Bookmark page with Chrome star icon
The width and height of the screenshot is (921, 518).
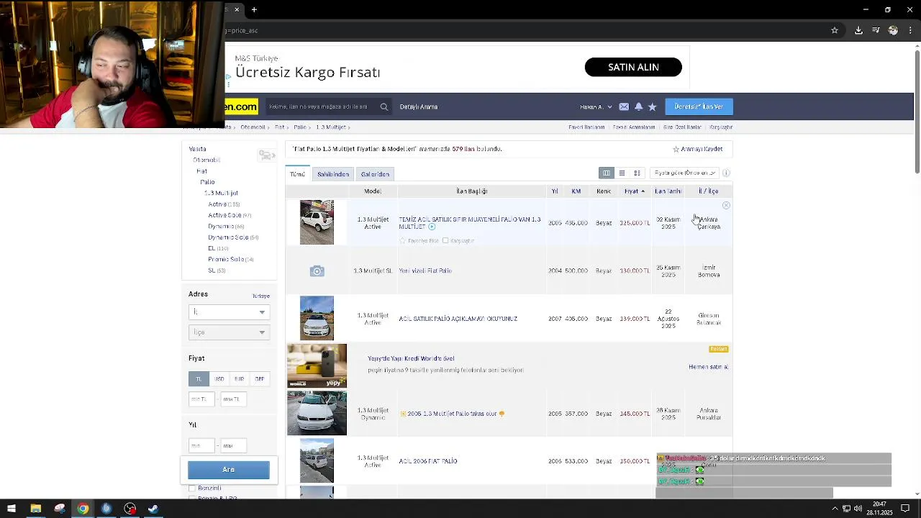tap(835, 30)
